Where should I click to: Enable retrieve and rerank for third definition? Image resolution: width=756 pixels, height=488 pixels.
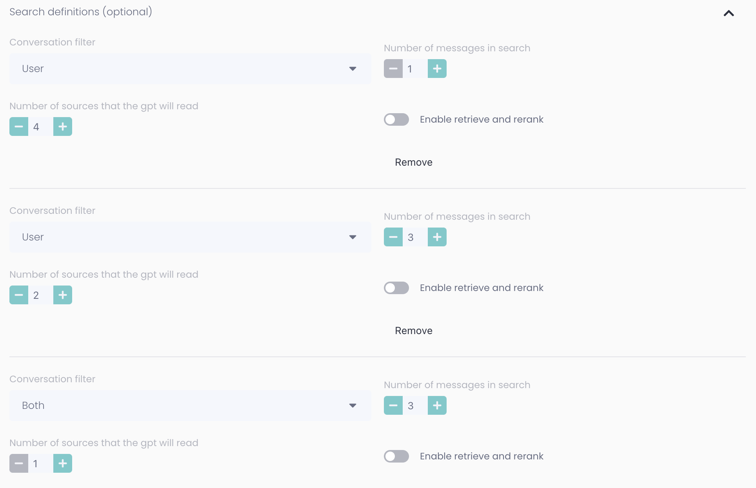point(396,456)
